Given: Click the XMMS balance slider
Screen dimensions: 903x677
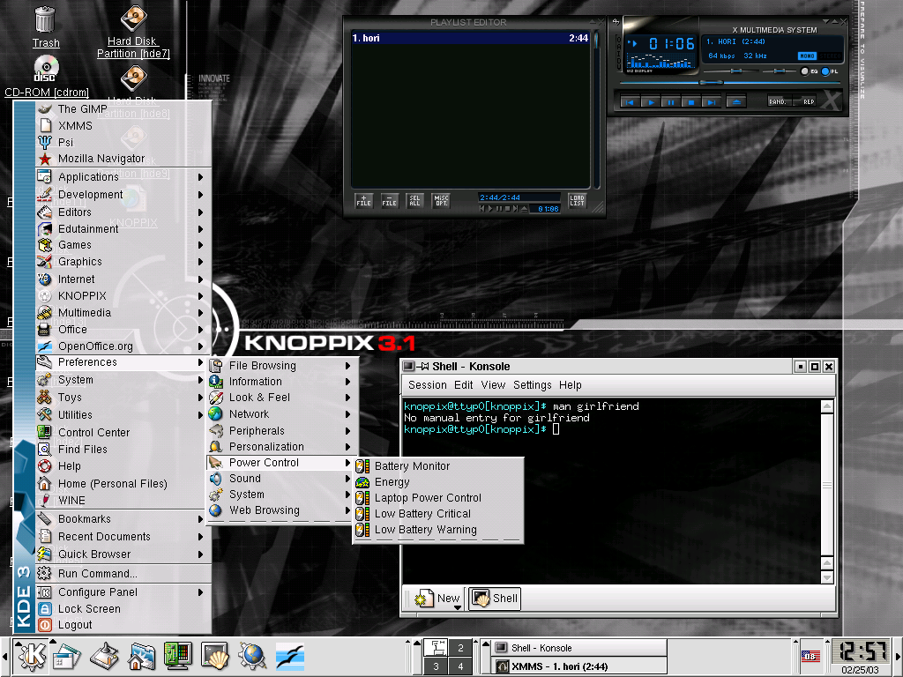Looking at the screenshot, I should [x=778, y=71].
